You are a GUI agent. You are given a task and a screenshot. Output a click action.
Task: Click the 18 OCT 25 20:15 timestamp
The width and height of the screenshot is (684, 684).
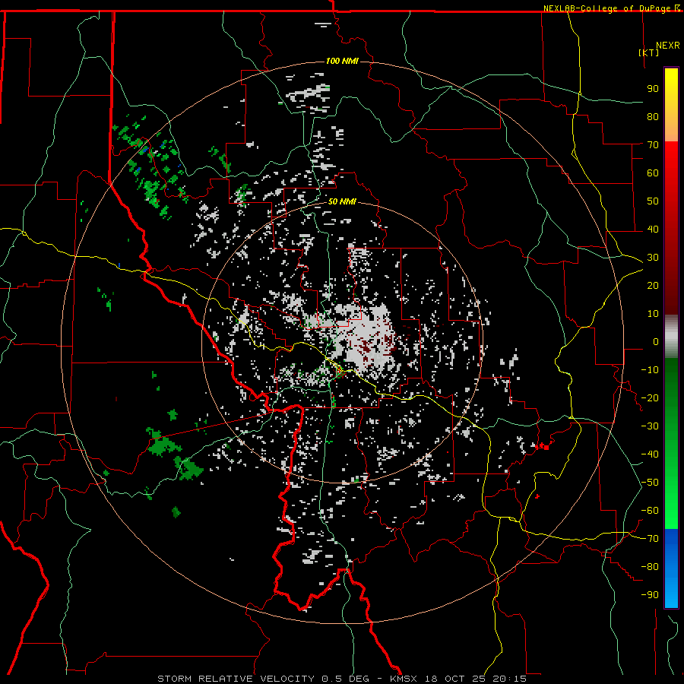pos(476,679)
